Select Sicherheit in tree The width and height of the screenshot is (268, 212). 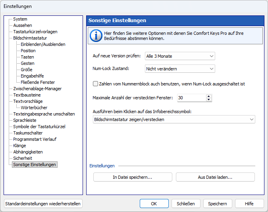click(x=23, y=158)
